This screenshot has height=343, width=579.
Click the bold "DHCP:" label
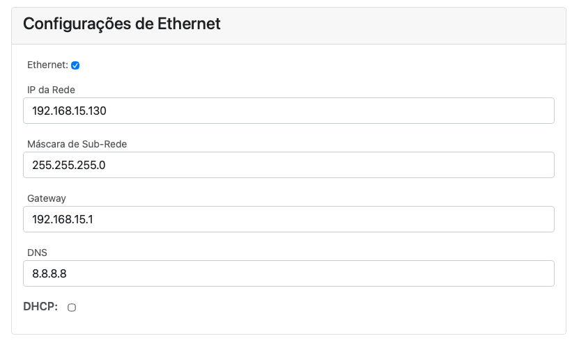click(40, 307)
